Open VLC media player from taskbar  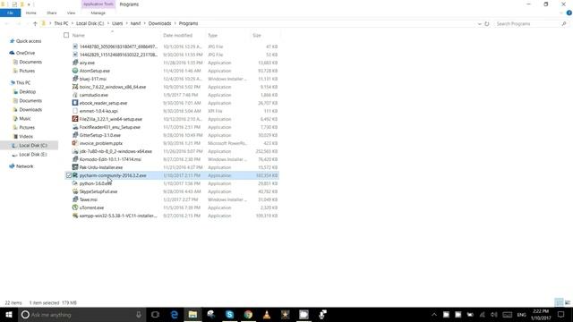point(267,314)
